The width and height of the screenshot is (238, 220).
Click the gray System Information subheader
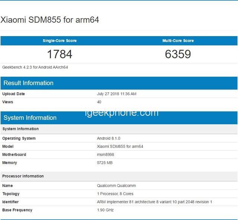pos(119,129)
